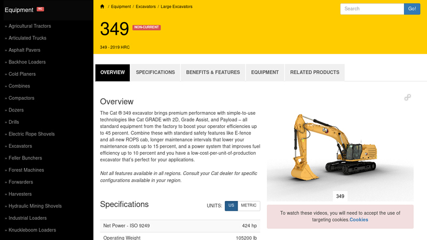Open Asphalt Pavers in sidebar
The image size is (427, 240).
pyautogui.click(x=24, y=50)
